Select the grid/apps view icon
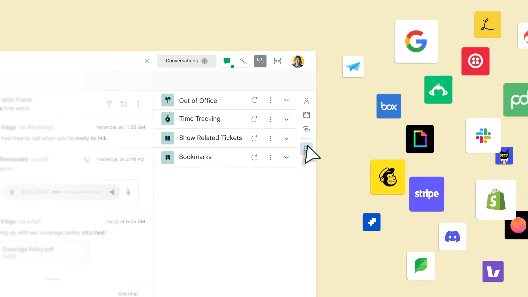The width and height of the screenshot is (528, 297). coord(277,61)
